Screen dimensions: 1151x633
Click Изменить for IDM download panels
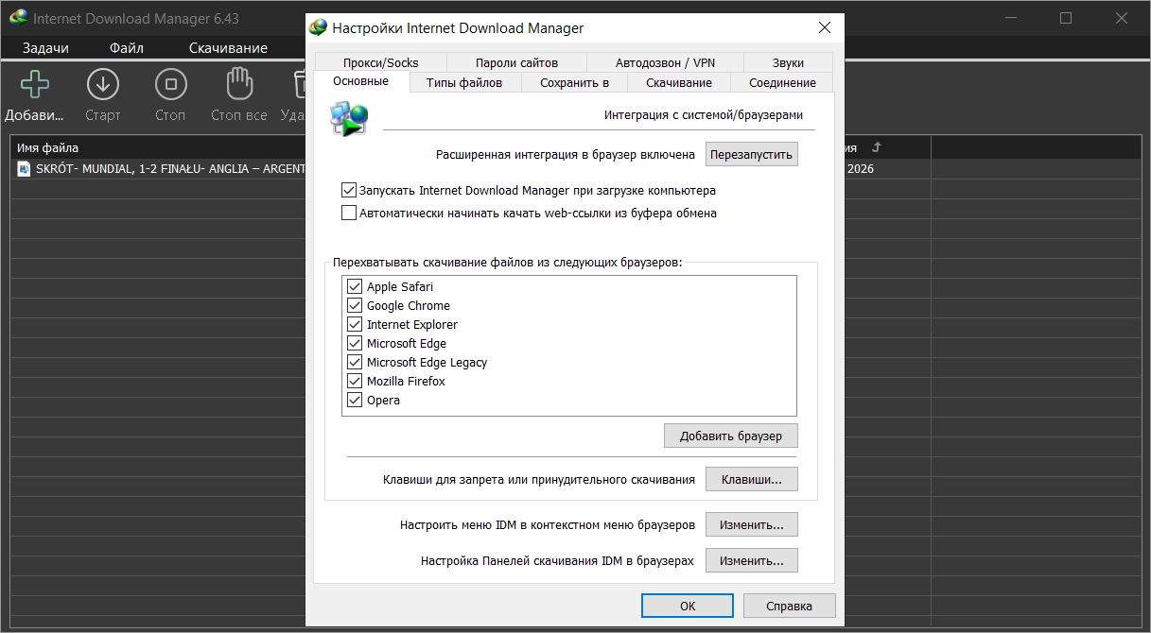click(752, 560)
